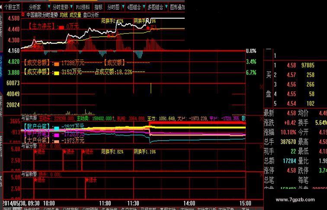The width and height of the screenshot is (327, 210).
Task: Click the 阴换手1.19% label in 马留分警 panel
Action: tap(145, 152)
